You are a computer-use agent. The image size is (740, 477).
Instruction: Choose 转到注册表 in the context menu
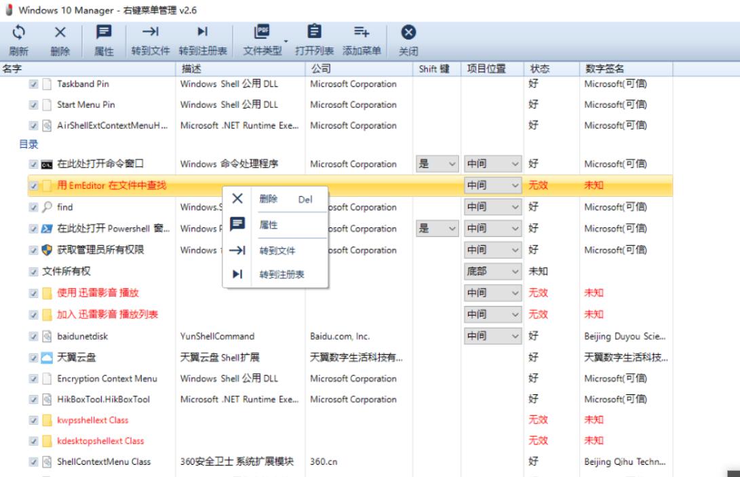pos(275,274)
